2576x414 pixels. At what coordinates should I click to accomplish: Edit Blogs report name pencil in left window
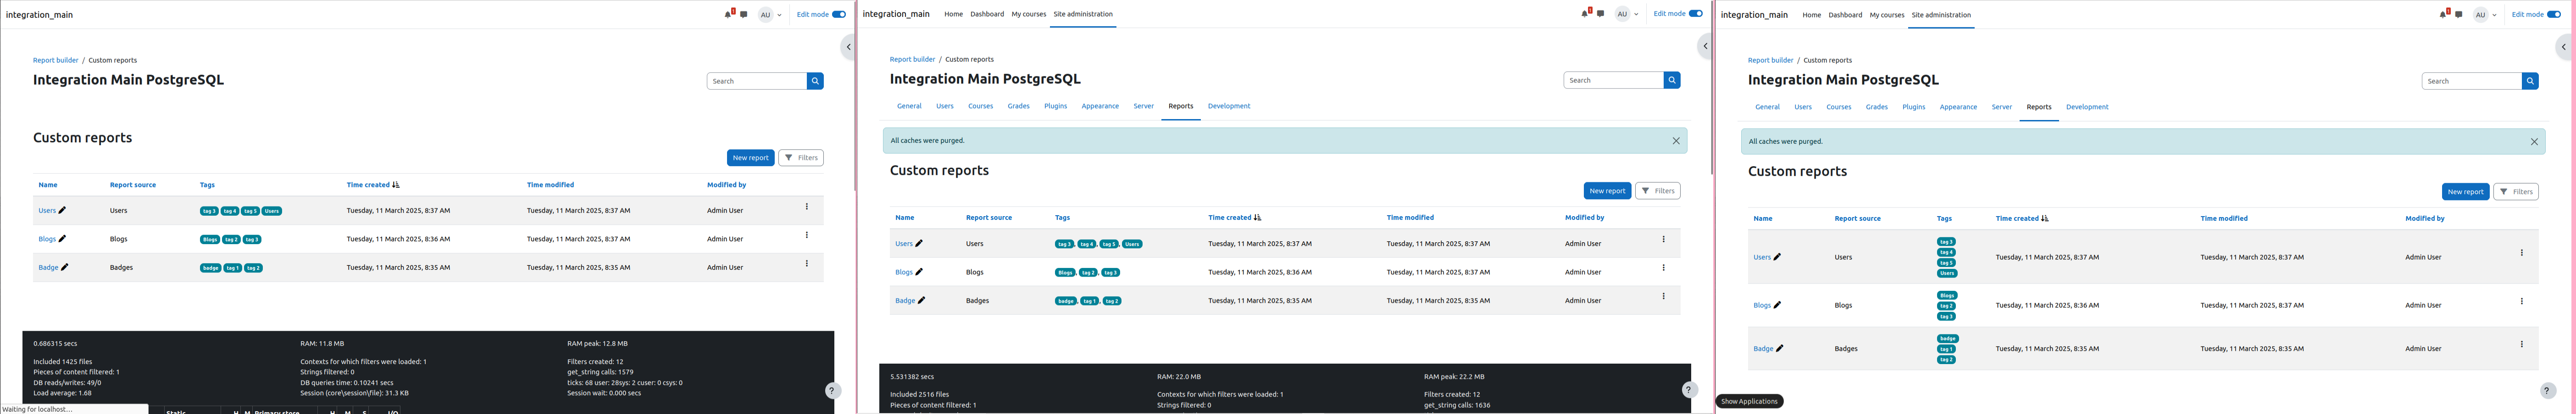tap(62, 239)
